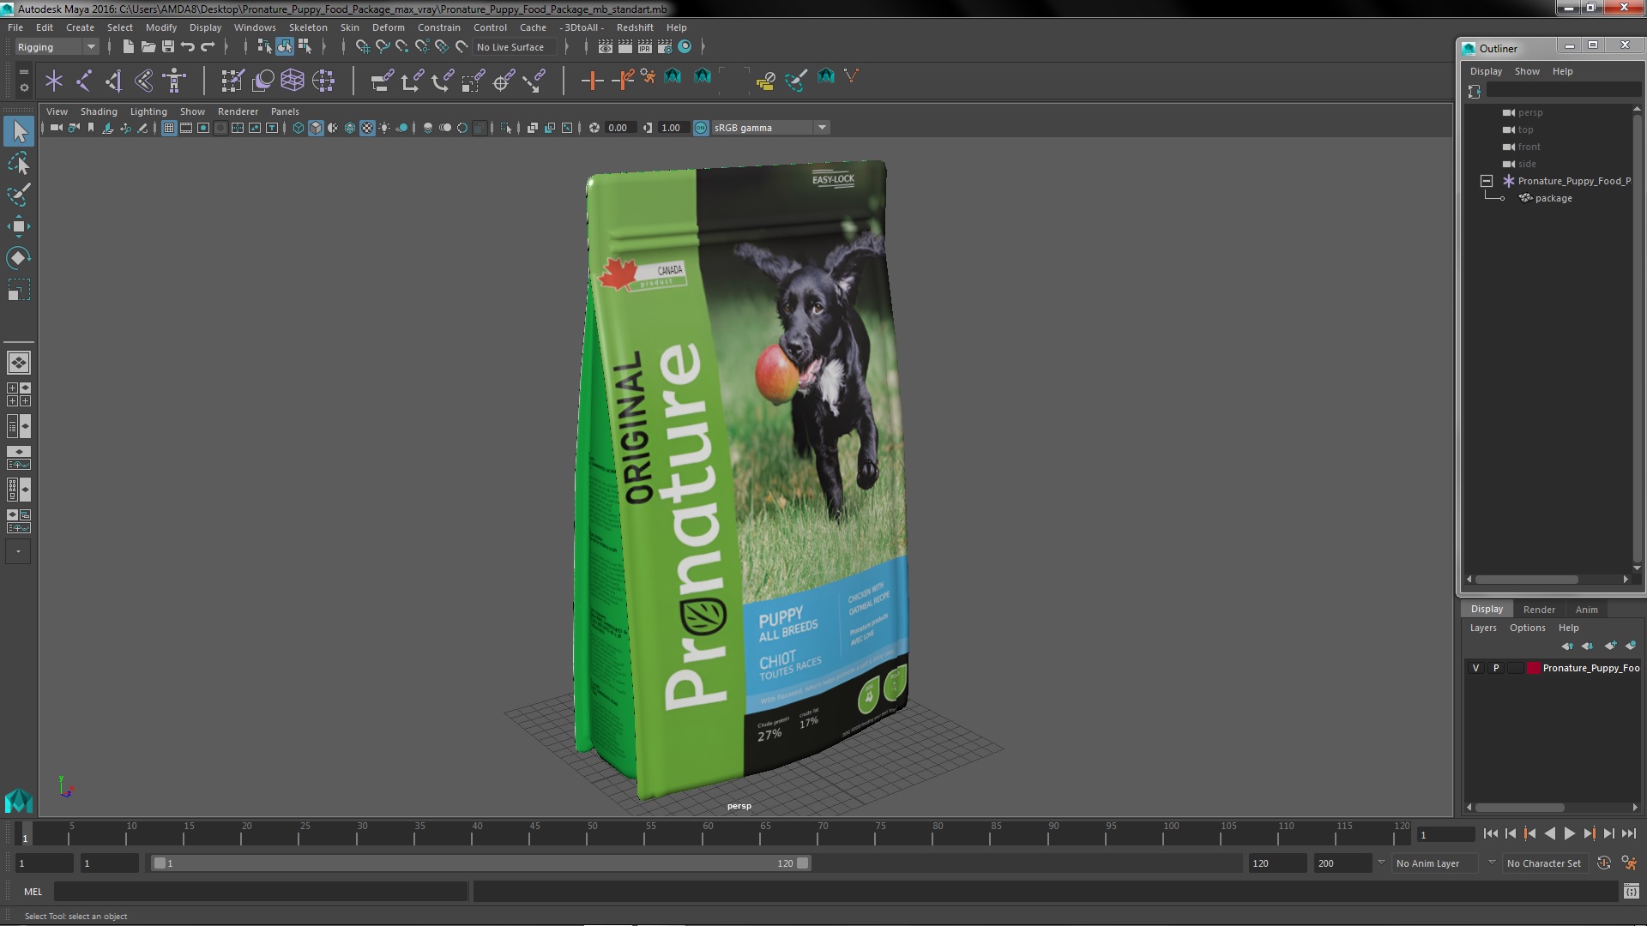Toggle the viewport Grid display

point(169,128)
